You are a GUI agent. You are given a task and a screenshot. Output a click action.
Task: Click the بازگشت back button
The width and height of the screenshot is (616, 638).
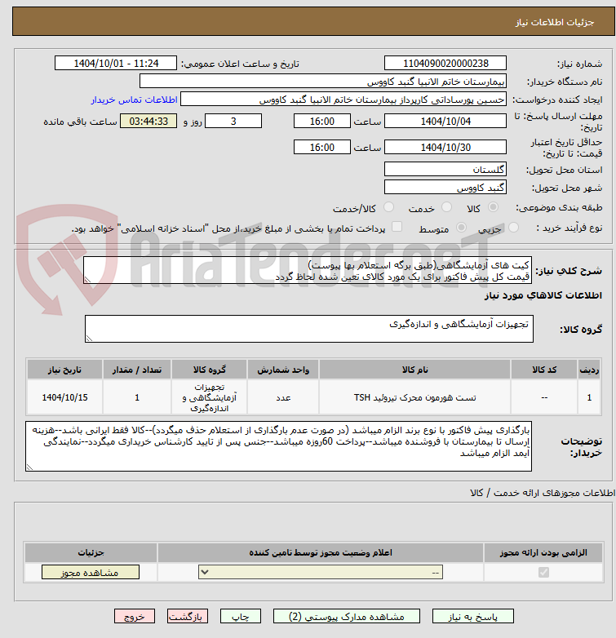(x=188, y=617)
